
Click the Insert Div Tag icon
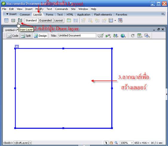tap(13, 20)
